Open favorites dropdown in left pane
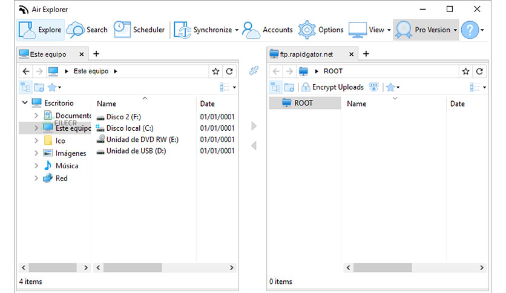 [54, 87]
